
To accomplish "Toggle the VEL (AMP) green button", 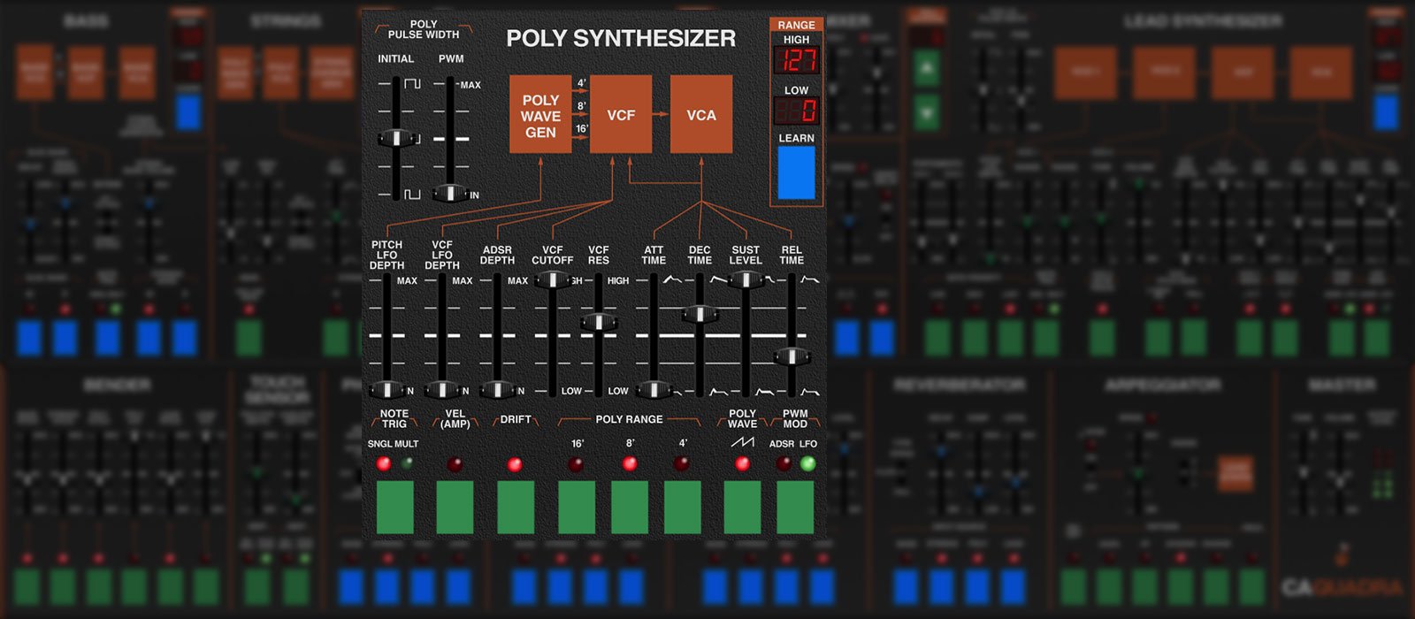I will point(455,508).
